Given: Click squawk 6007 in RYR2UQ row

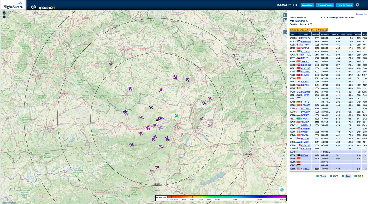Looking at the screenshot, I should pos(317,38).
